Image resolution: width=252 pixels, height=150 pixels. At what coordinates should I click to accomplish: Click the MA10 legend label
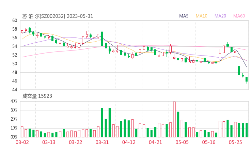tap(201, 16)
